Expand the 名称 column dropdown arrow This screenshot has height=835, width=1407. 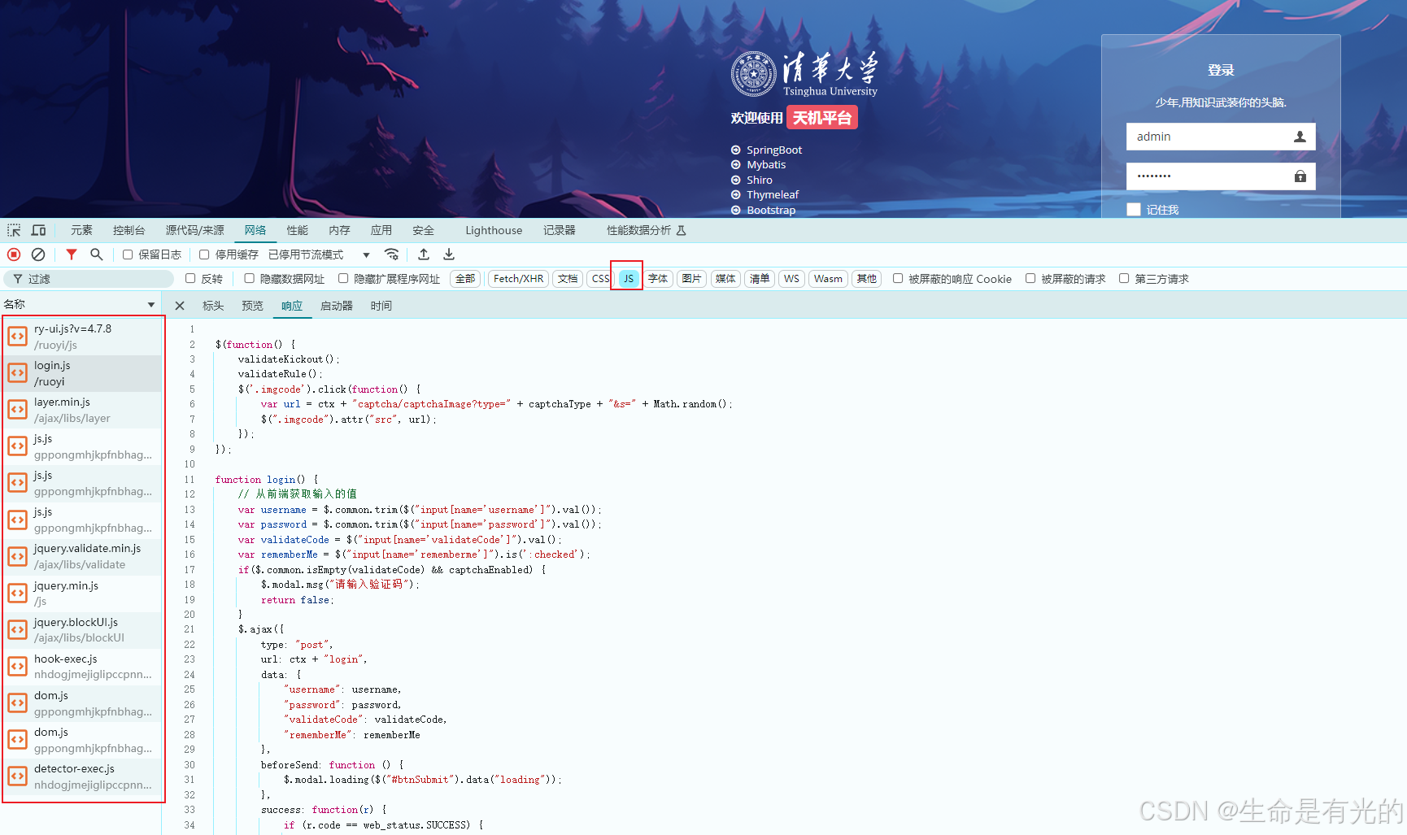pyautogui.click(x=151, y=305)
